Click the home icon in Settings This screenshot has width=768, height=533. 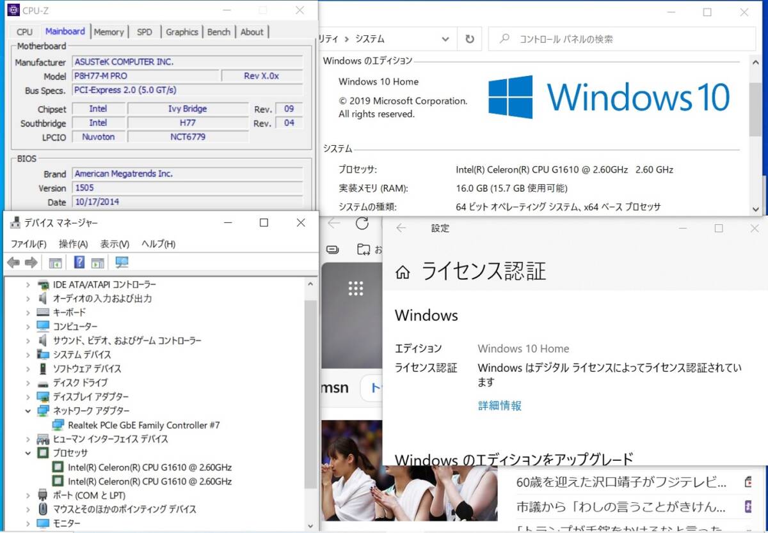(x=403, y=272)
